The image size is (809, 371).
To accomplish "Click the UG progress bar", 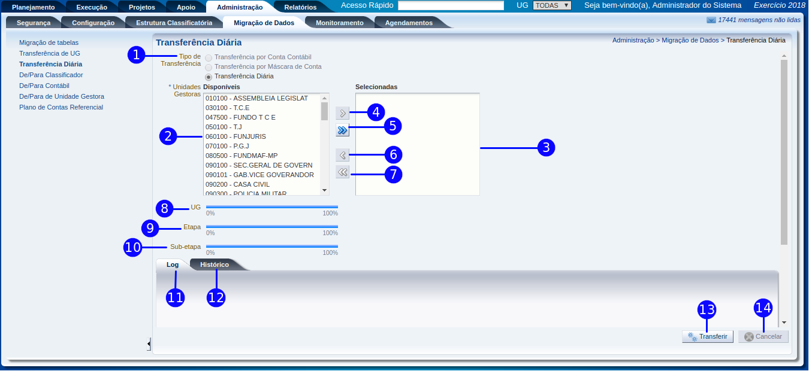I will (x=271, y=206).
